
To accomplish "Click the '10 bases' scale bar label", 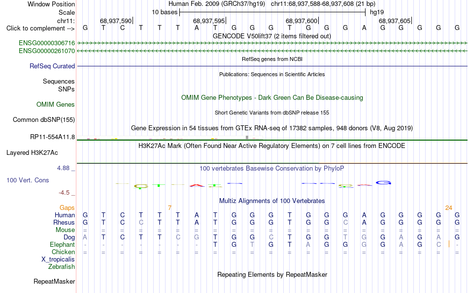I will tap(165, 12).
